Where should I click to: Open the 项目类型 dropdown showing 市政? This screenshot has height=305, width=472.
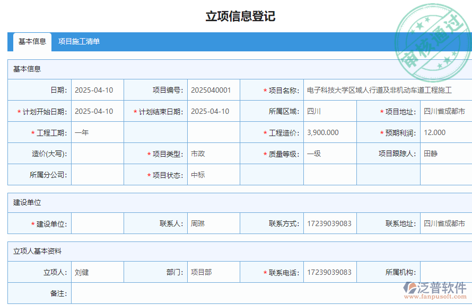tap(212, 154)
